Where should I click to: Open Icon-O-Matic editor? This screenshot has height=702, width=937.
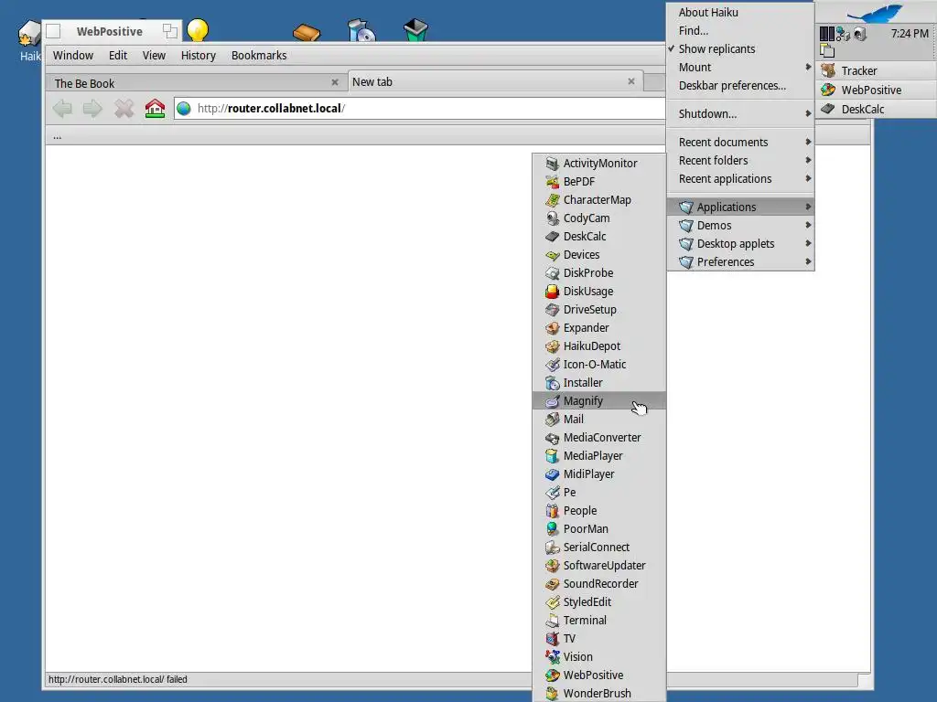click(x=598, y=364)
